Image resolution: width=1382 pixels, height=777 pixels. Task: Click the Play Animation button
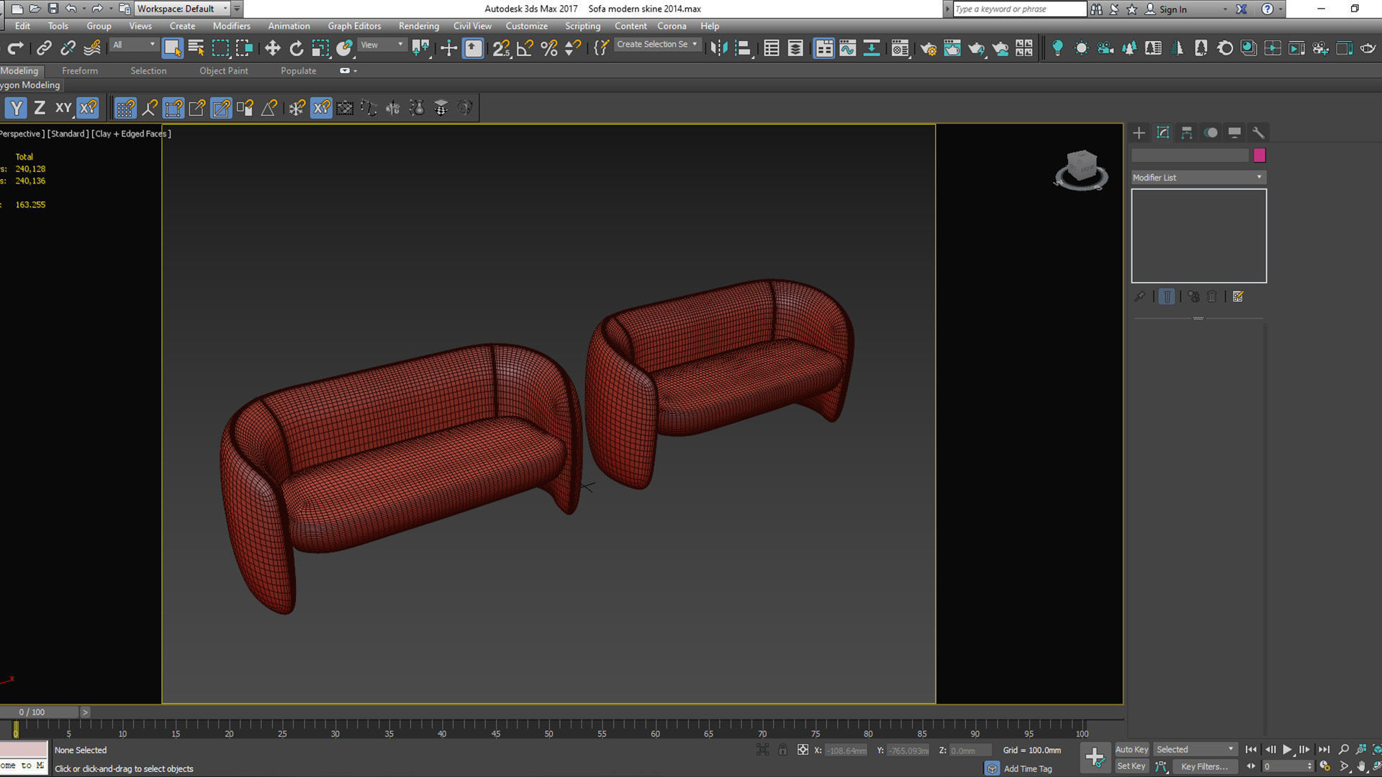tap(1288, 750)
